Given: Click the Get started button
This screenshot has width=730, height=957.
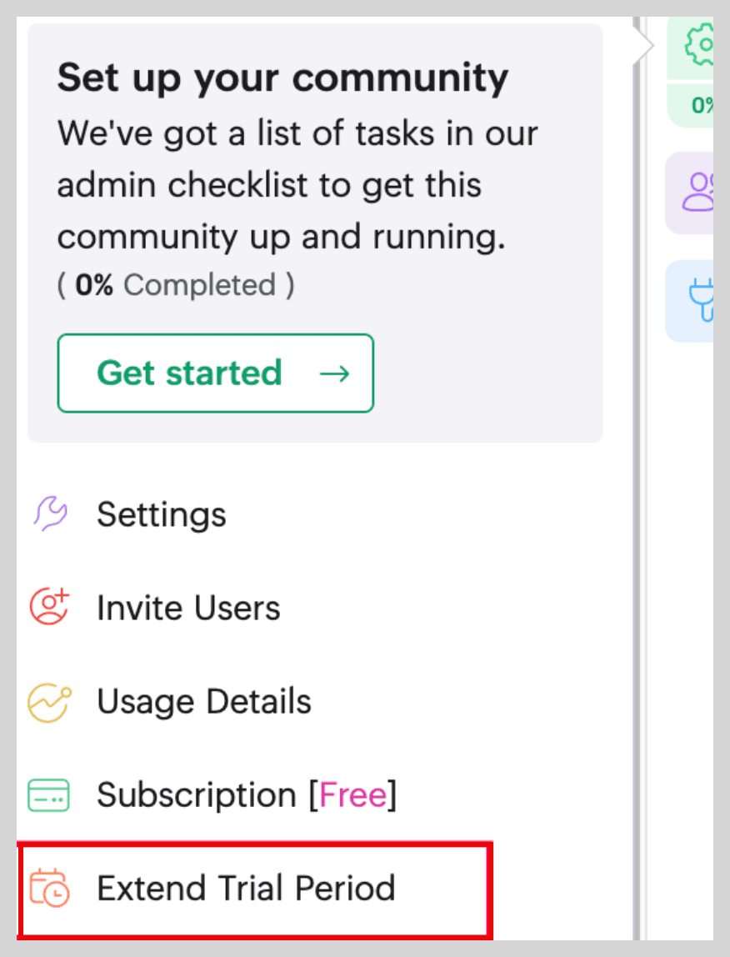Looking at the screenshot, I should (216, 373).
